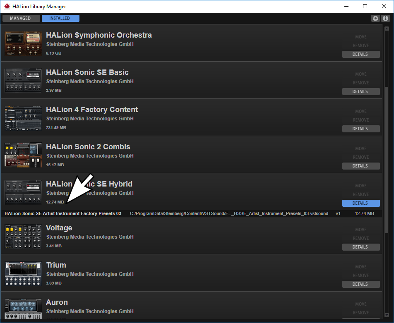This screenshot has height=323, width=394.
Task: Select the Trium synth thumbnail
Action: (23, 274)
